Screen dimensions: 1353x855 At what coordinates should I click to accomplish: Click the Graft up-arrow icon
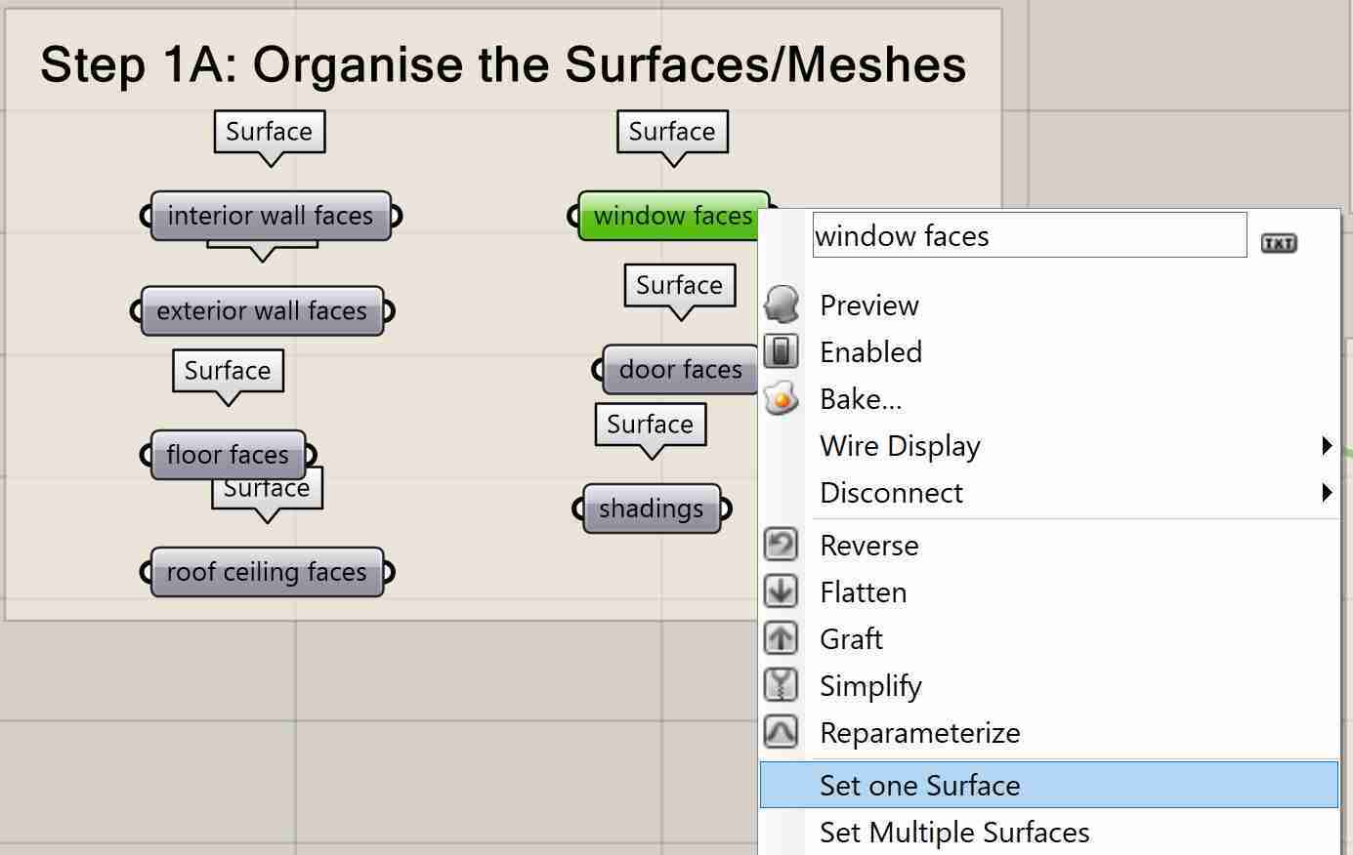tap(782, 638)
